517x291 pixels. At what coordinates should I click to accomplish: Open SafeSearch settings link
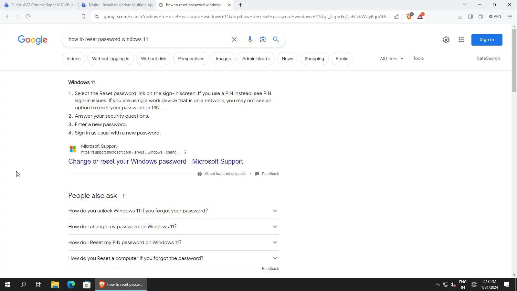489,59
